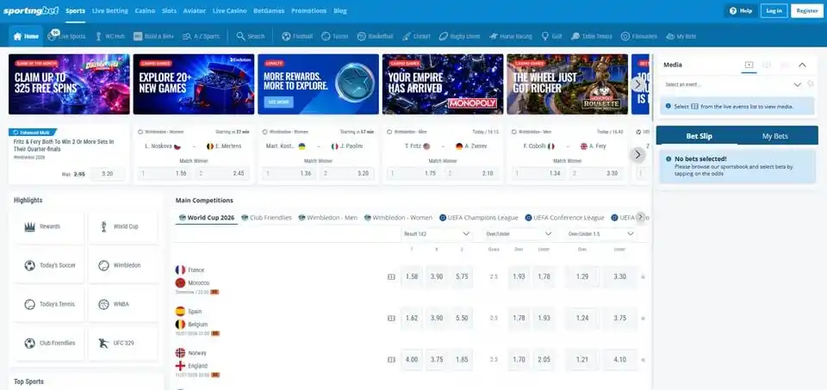Open Favourites in sports bar
This screenshot has height=390, width=827.
(638, 36)
